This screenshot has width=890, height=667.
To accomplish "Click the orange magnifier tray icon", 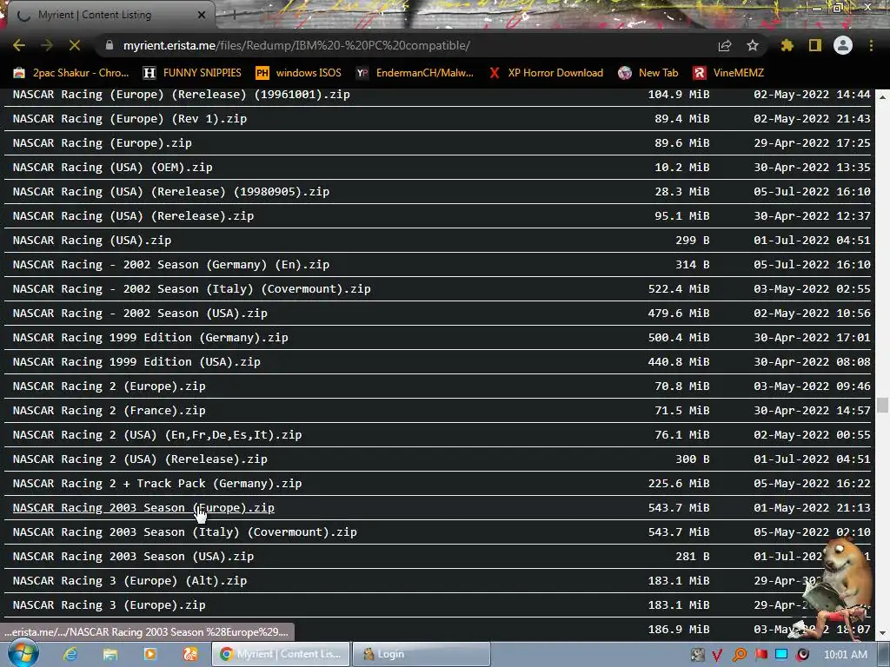I will [740, 655].
